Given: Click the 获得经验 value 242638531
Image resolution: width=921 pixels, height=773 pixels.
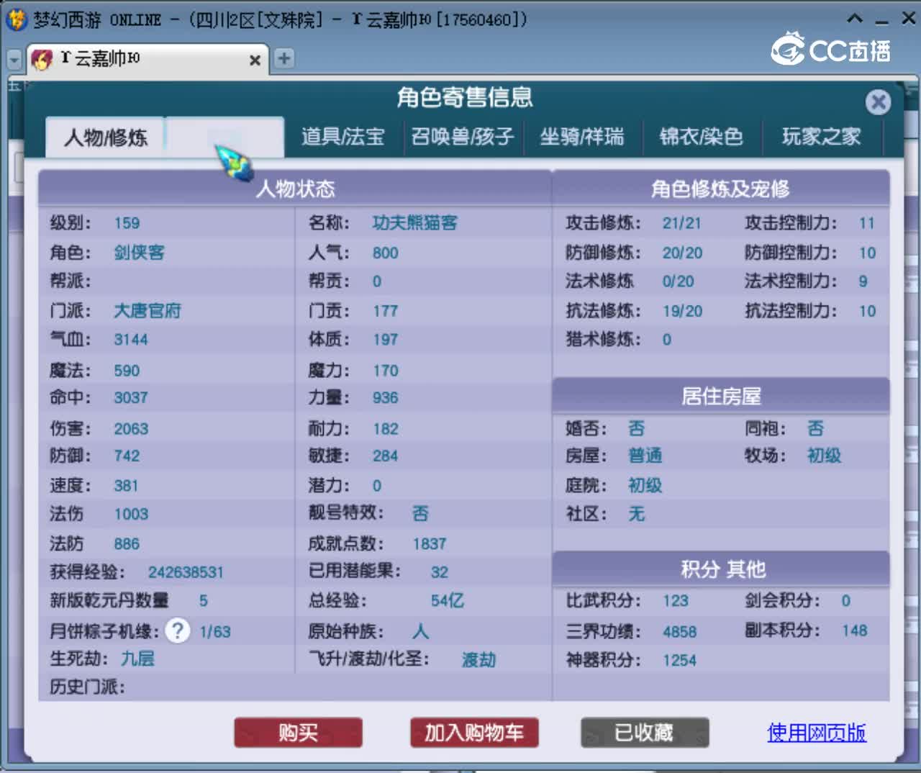Looking at the screenshot, I should click(186, 572).
